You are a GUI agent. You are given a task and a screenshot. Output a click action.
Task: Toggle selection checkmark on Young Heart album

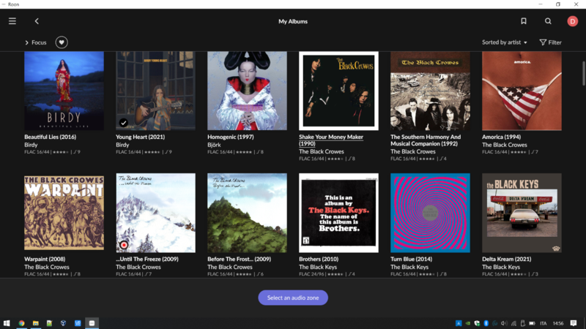[123, 122]
